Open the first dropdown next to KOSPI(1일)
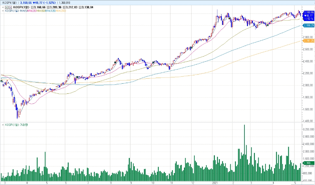This screenshot has height=185, width=315. click(7, 7)
